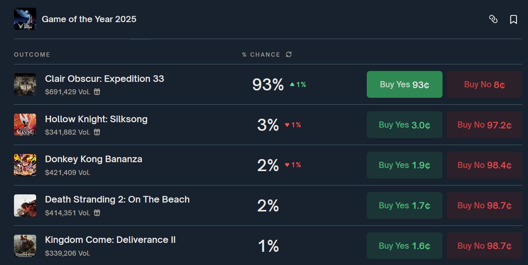Click the gift icon under Death Stranding 2
Screen dimensions: 528x265
pos(97,213)
